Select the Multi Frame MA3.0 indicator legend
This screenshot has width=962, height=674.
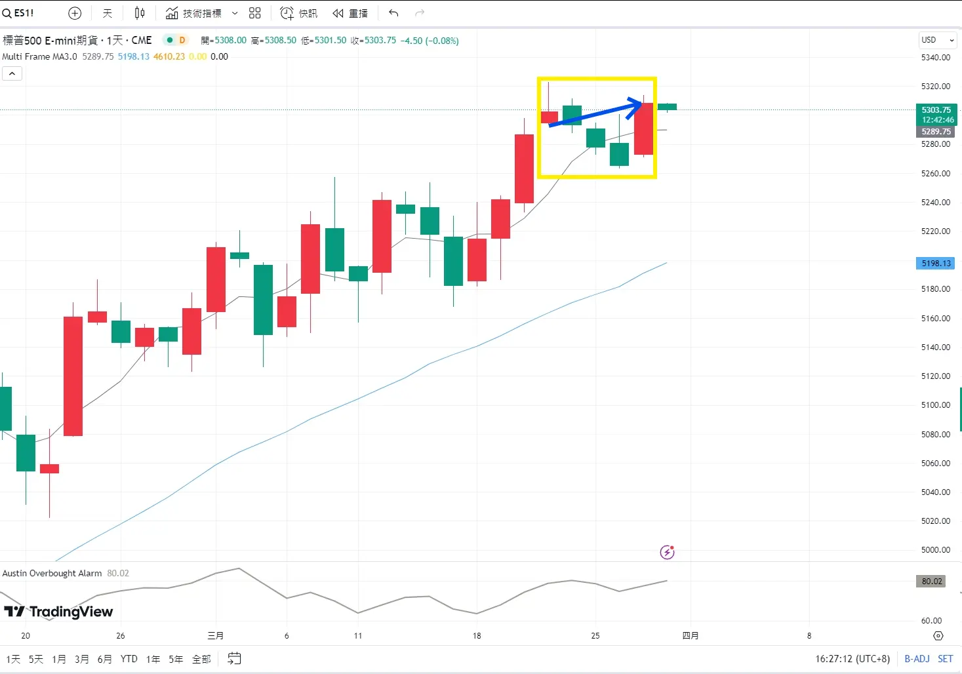[39, 56]
